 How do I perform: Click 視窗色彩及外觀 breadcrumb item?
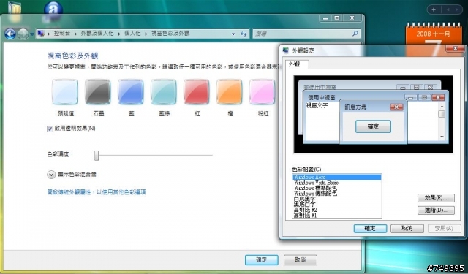(170, 34)
